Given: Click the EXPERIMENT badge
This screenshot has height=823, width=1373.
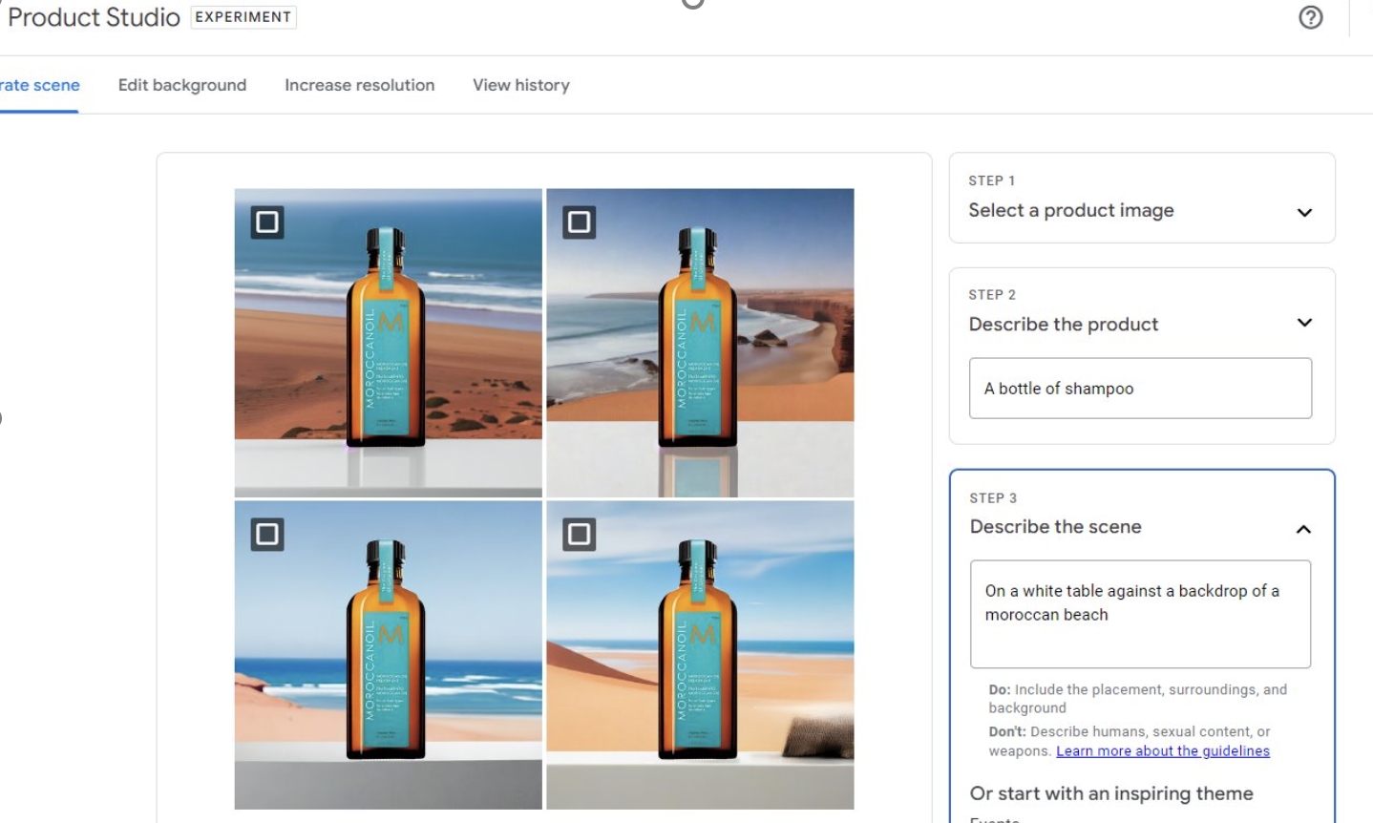Looking at the screenshot, I should pos(243,16).
